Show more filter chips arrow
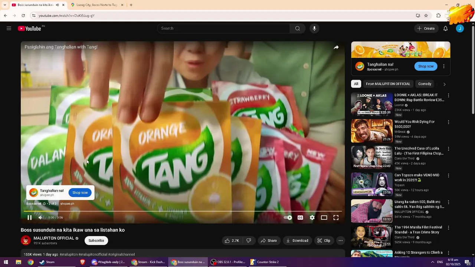The image size is (475, 267). pyautogui.click(x=444, y=84)
